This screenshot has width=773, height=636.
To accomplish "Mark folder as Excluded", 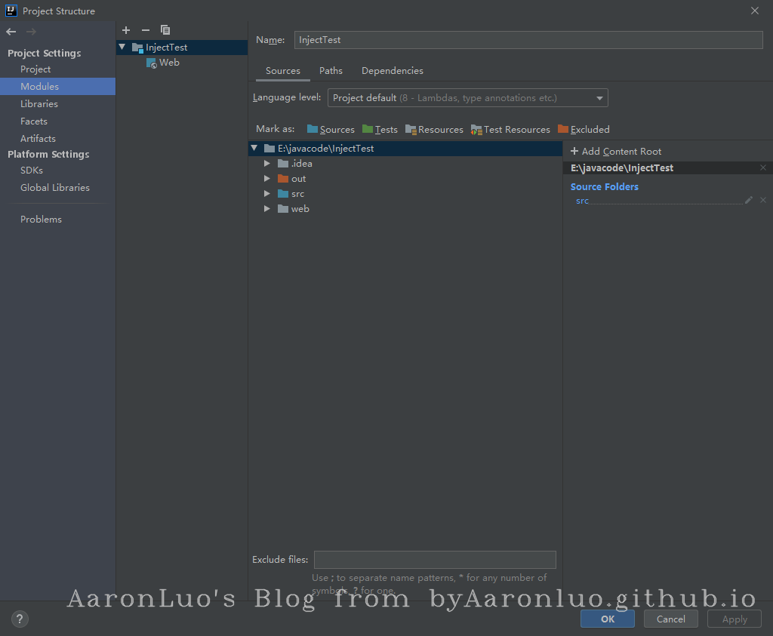I will (584, 130).
